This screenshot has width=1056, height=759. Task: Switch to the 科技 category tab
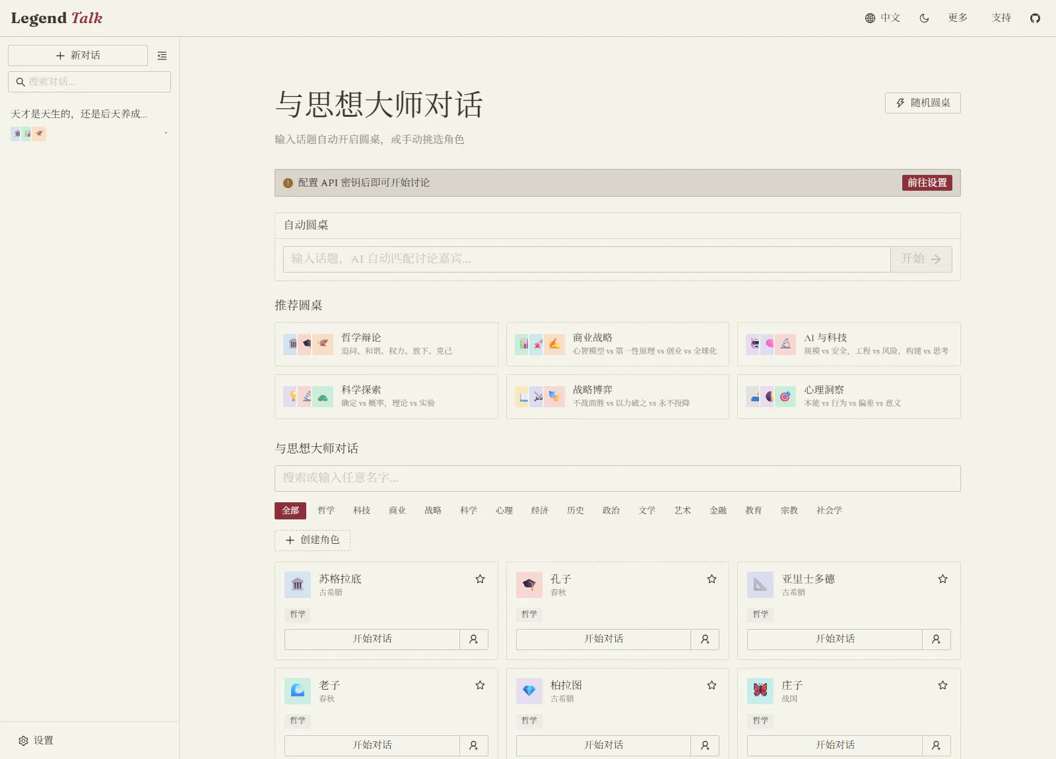(362, 511)
